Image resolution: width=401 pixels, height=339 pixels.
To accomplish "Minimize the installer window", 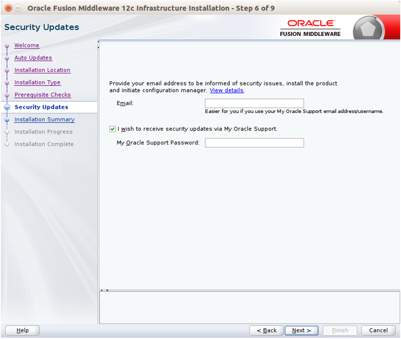I will pyautogui.click(x=18, y=8).
